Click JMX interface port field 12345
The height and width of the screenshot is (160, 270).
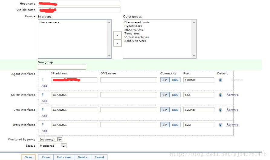pyautogui.click(x=199, y=110)
